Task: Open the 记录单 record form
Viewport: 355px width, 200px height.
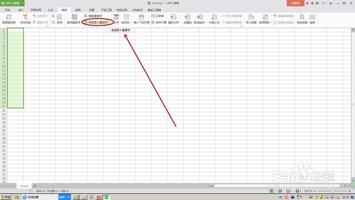Action: tap(158, 16)
